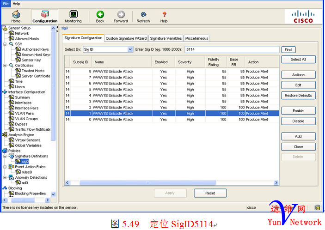Click the Interface Configuration icon
This screenshot has height=230, width=325.
pos(5,92)
